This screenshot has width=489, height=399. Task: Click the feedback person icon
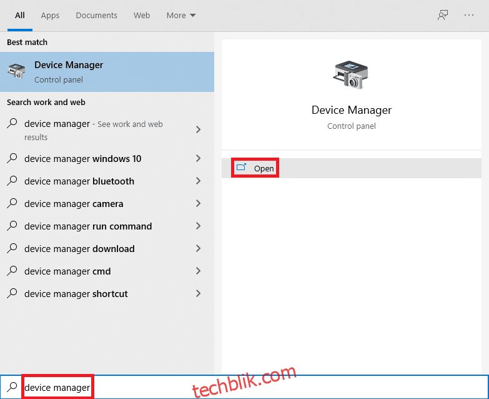pyautogui.click(x=443, y=15)
